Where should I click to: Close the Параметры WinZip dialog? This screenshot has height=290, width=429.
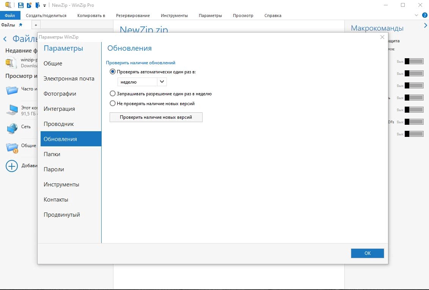382,37
